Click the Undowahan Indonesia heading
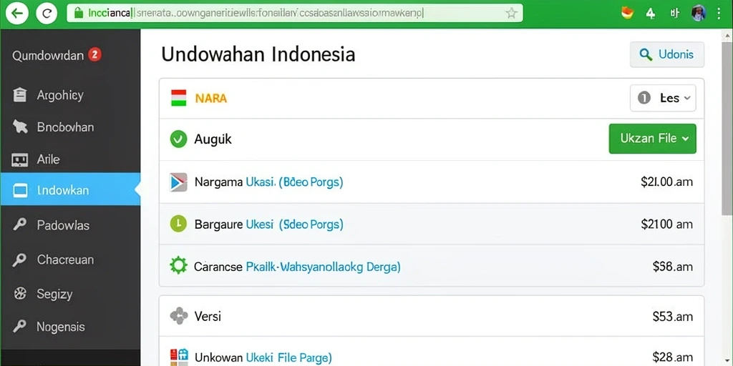Image resolution: width=733 pixels, height=366 pixels. click(x=258, y=54)
